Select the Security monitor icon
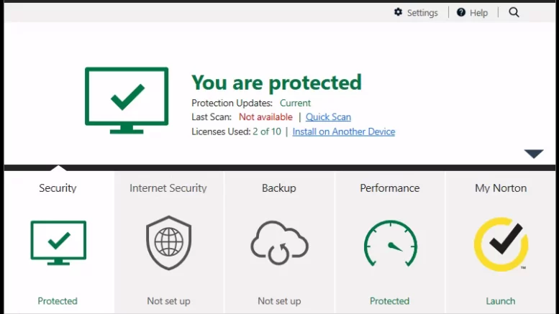Image resolution: width=559 pixels, height=314 pixels. (x=58, y=243)
